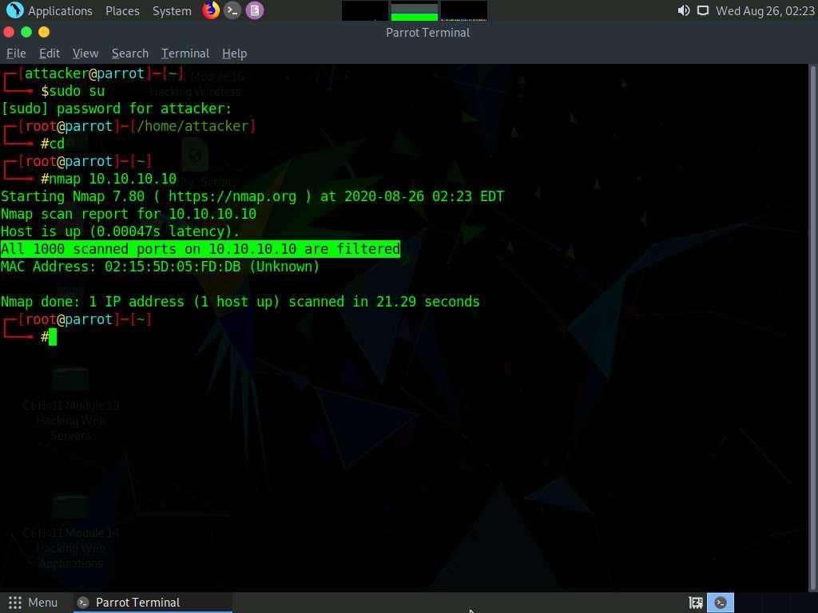Open the Edit menu in terminal
Image resolution: width=818 pixels, height=613 pixels.
pos(50,53)
